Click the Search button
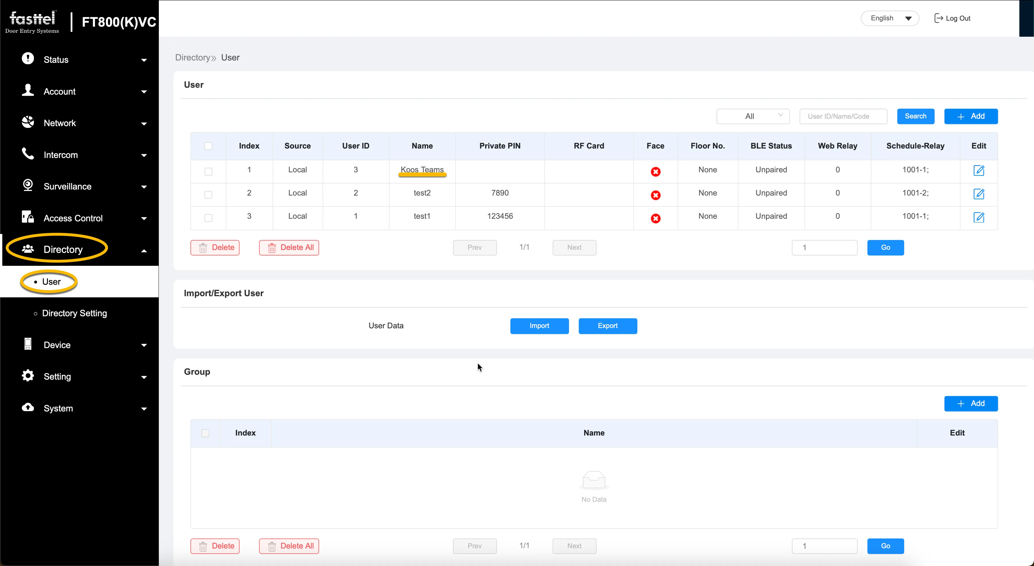The height and width of the screenshot is (566, 1034). [x=916, y=116]
